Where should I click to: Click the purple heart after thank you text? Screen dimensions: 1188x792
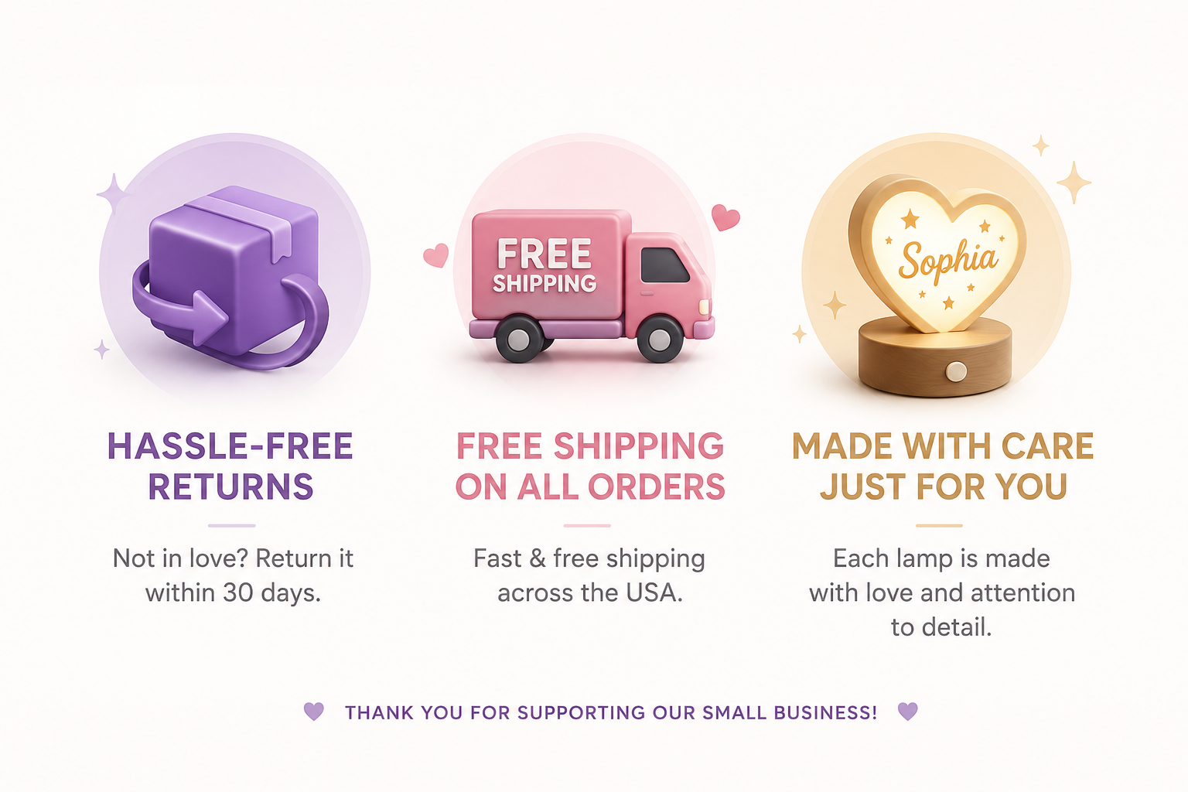[908, 711]
